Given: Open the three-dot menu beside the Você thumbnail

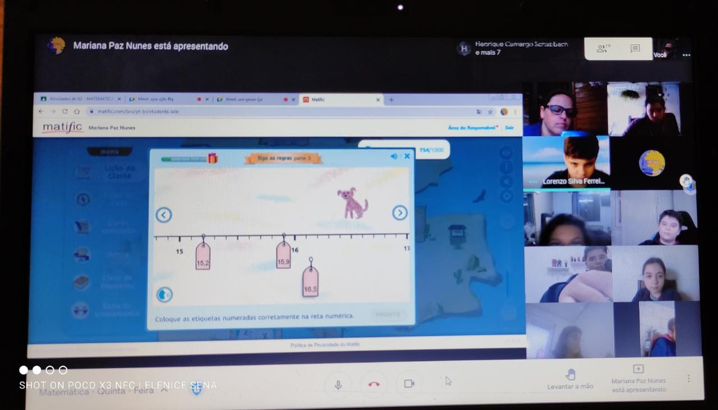Looking at the screenshot, I should [686, 55].
